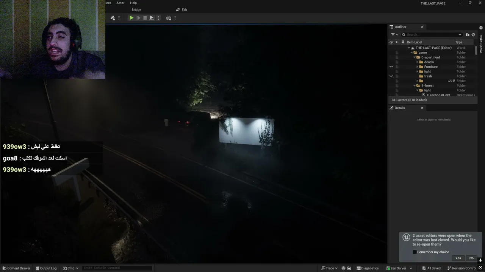Image resolution: width=485 pixels, height=272 pixels.
Task: Open the Output Log
Action: (x=46, y=268)
